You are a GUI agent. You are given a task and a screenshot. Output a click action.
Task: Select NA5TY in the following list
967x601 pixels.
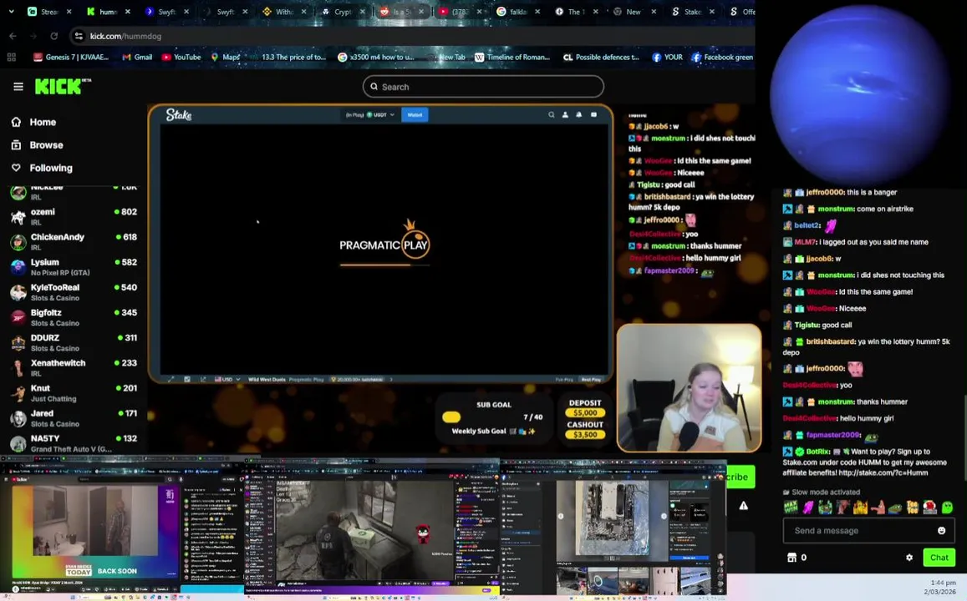74,442
